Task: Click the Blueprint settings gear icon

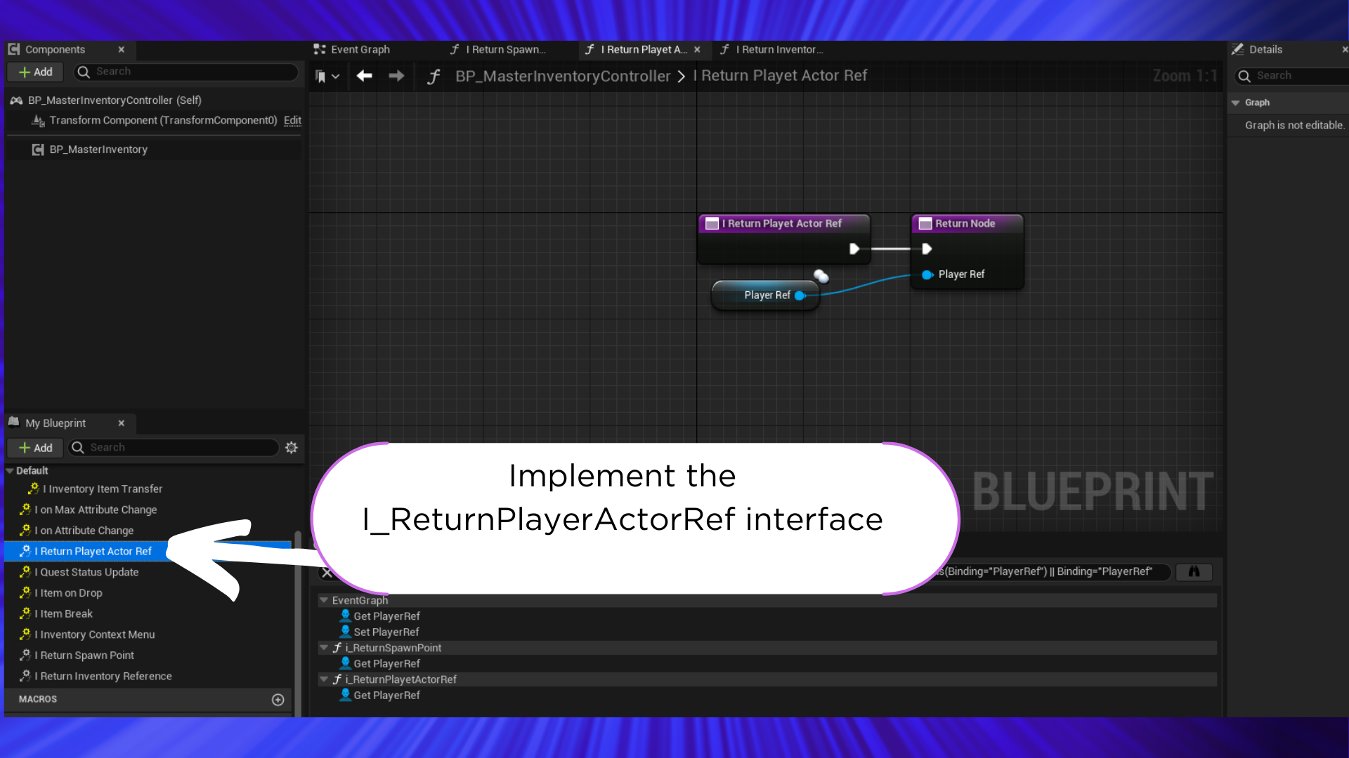Action: (x=292, y=447)
